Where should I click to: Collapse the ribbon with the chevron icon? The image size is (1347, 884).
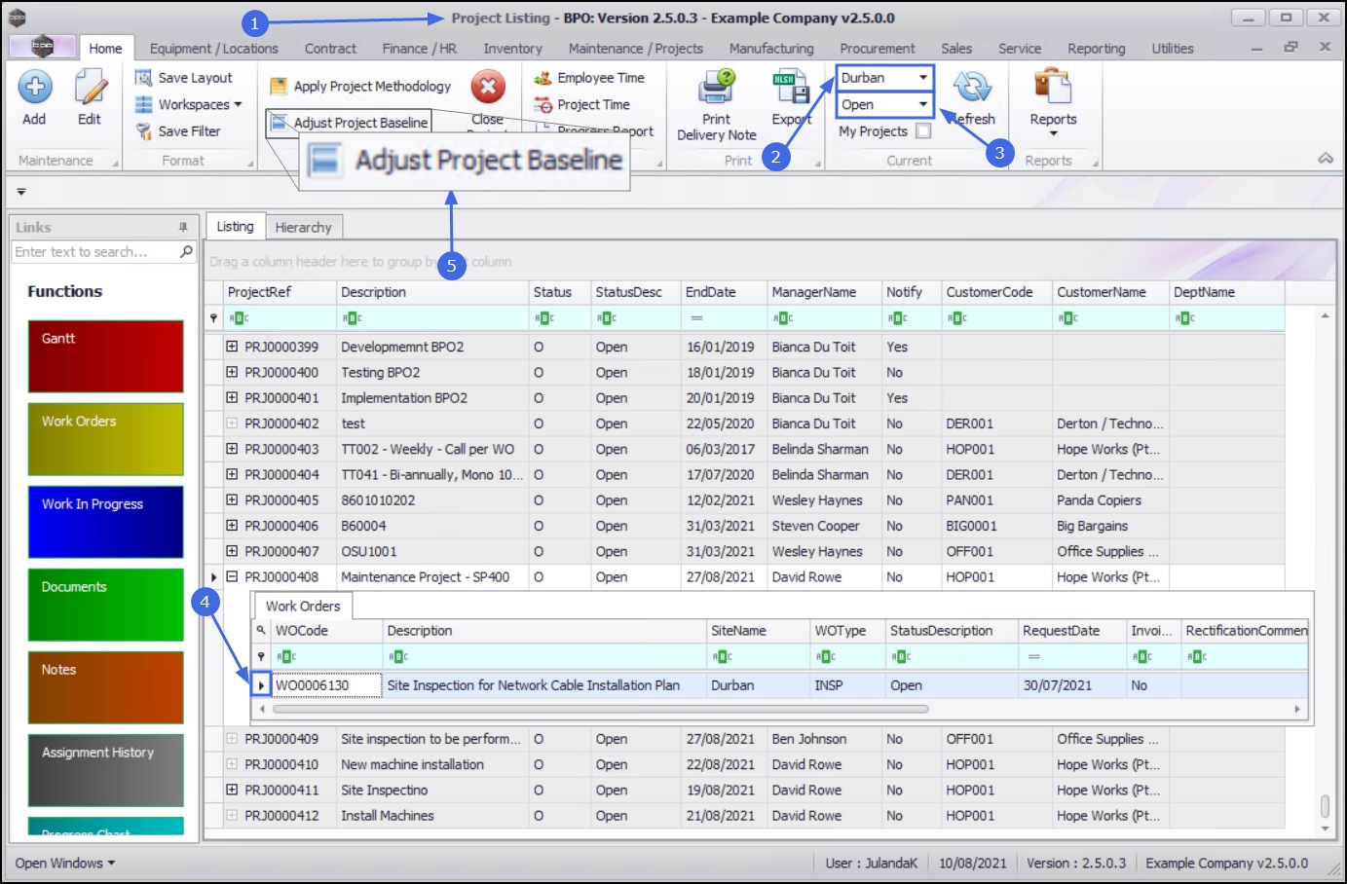point(1326,158)
